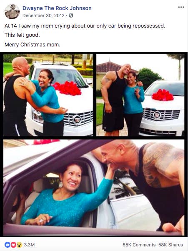
Task: Click the yellow Wow reaction icon
Action: coord(19,245)
